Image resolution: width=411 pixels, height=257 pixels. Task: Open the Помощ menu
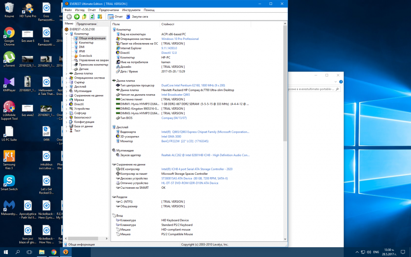tap(149, 10)
